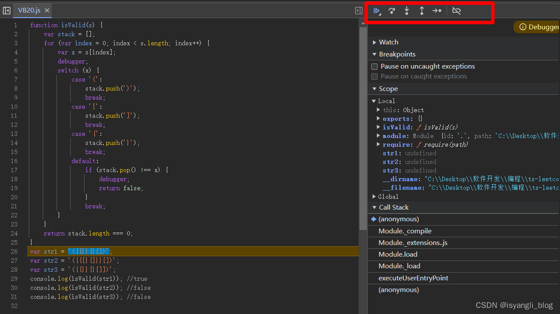Step out of the current function

coord(422,11)
